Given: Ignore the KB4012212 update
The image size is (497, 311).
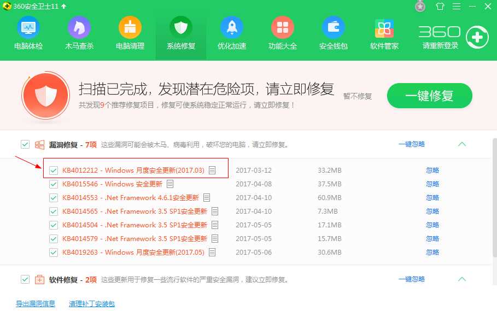Looking at the screenshot, I should [432, 171].
